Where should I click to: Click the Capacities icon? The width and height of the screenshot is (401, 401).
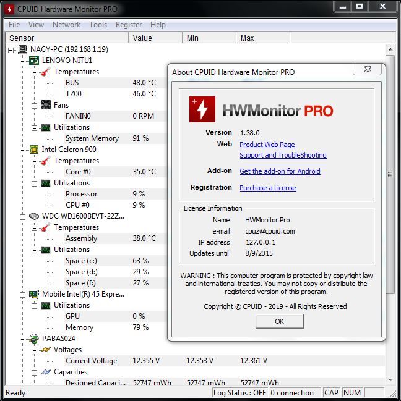46,372
